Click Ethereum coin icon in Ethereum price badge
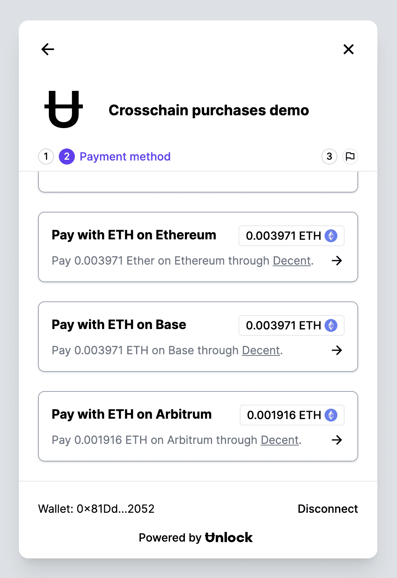Image resolution: width=397 pixels, height=578 pixels. 331,236
